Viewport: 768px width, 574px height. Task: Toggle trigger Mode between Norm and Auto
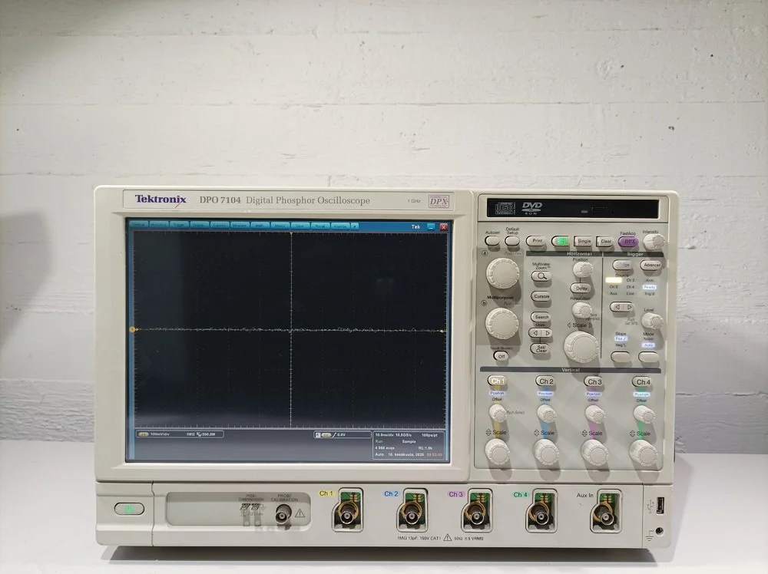pos(648,358)
